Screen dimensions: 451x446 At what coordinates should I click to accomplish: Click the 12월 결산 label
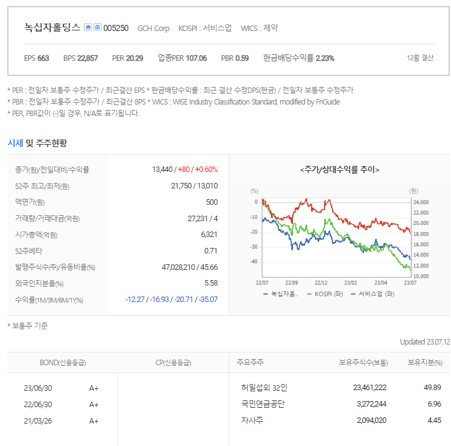pyautogui.click(x=420, y=58)
